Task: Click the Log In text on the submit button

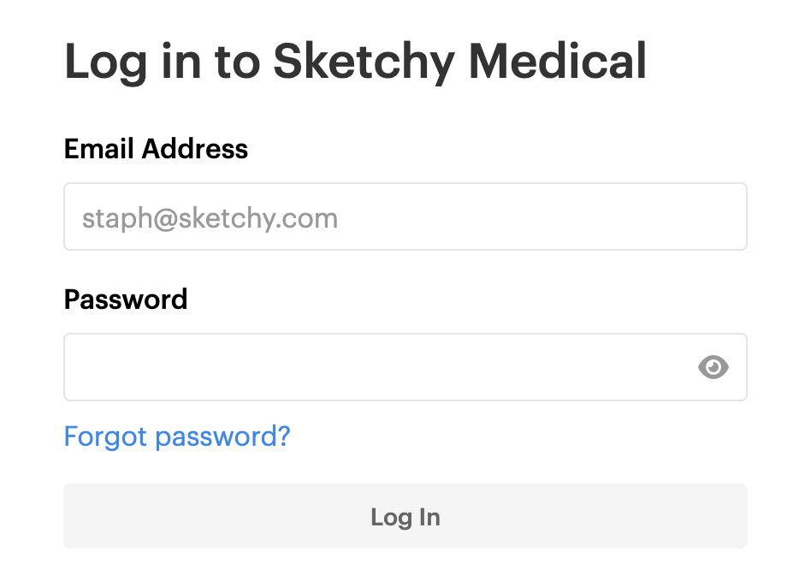Action: point(405,518)
